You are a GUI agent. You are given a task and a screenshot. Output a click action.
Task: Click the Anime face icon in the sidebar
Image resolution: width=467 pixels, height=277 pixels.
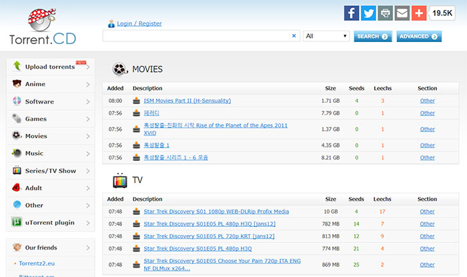pos(17,83)
